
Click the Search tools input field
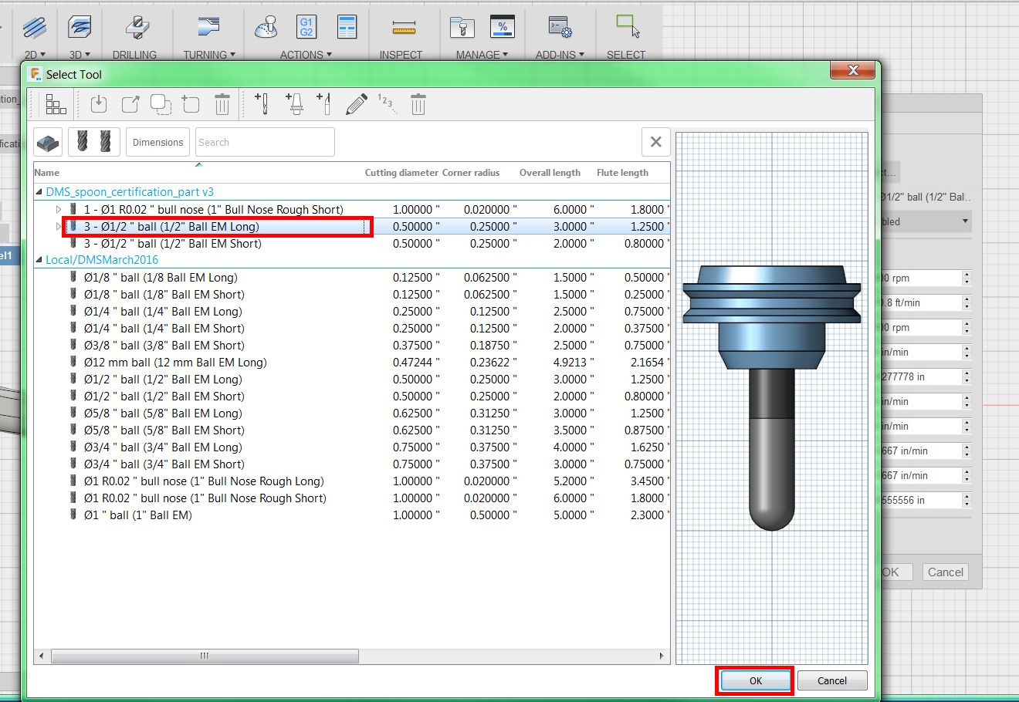click(x=264, y=143)
